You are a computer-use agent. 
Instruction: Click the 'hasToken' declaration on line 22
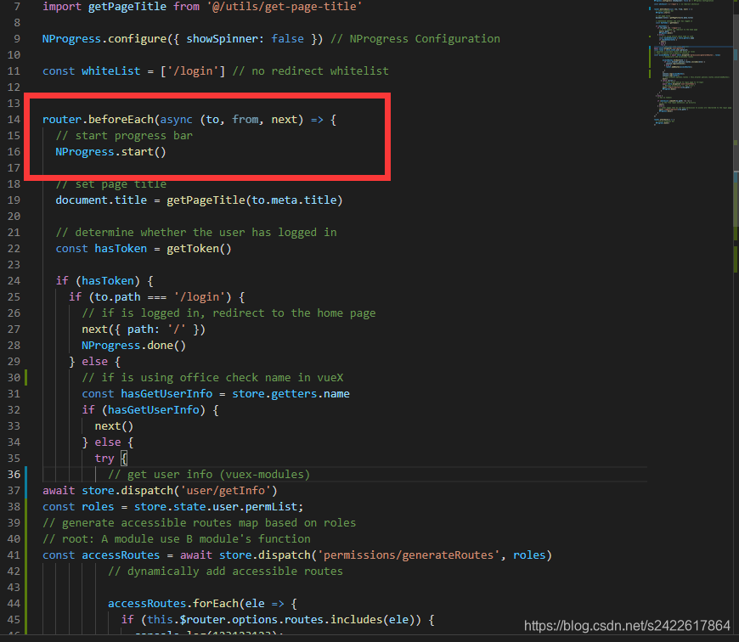pyautogui.click(x=121, y=249)
